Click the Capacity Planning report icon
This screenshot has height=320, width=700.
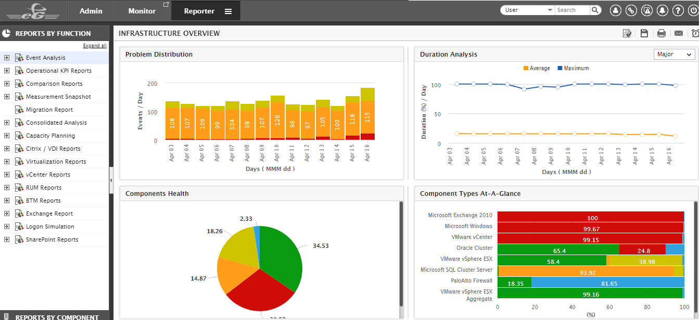[19, 136]
